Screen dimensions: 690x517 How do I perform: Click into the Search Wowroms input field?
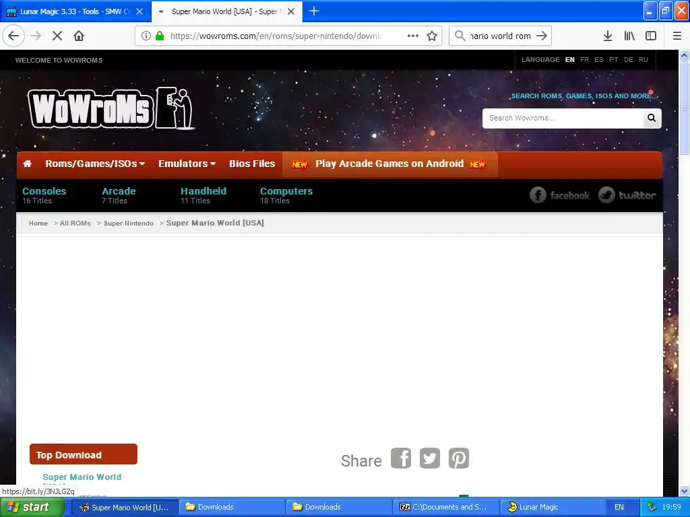click(563, 118)
